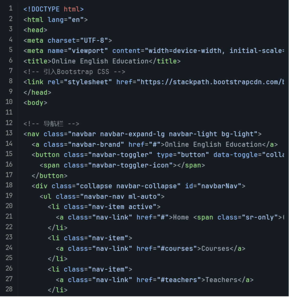Viewport: 289px width, 297px height.
Task: Click the closing head tag
Action: coord(37,92)
